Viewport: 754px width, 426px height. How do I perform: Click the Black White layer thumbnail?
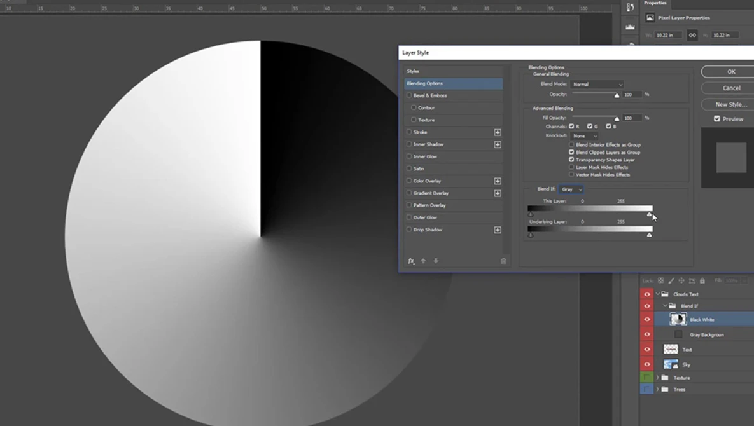coord(678,319)
